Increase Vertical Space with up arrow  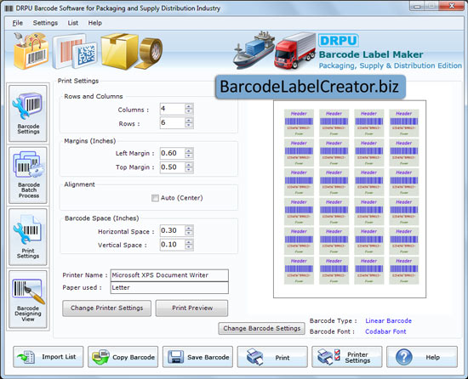coord(189,242)
